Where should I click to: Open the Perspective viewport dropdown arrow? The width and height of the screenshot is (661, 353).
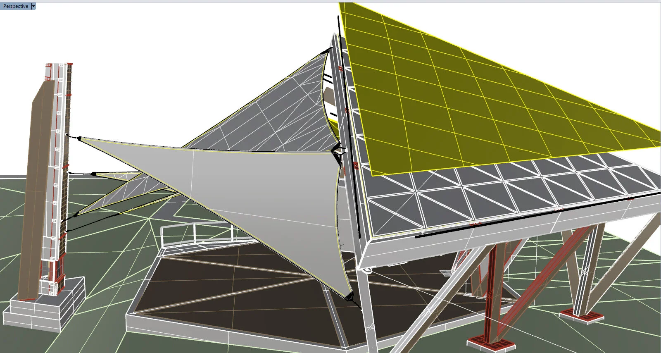33,6
